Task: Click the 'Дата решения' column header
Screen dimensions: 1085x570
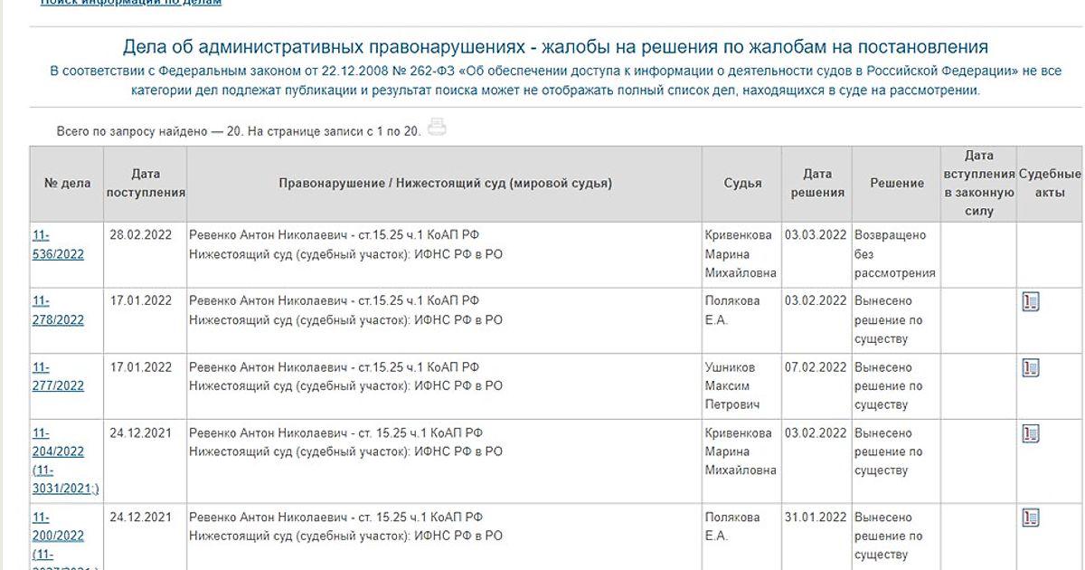Action: click(x=817, y=183)
